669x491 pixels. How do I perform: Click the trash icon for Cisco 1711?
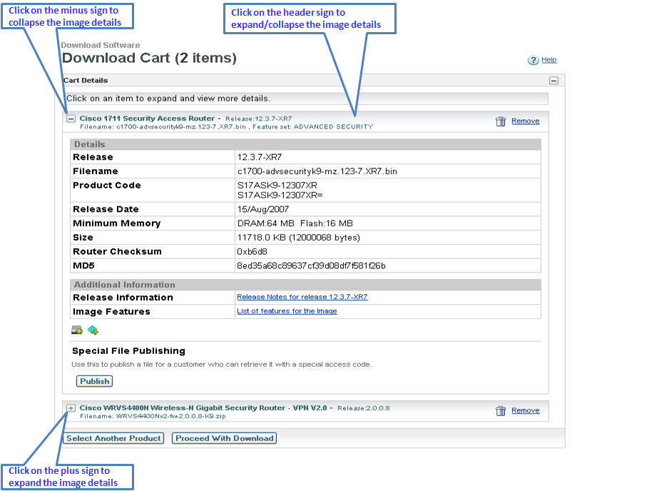pyautogui.click(x=501, y=122)
